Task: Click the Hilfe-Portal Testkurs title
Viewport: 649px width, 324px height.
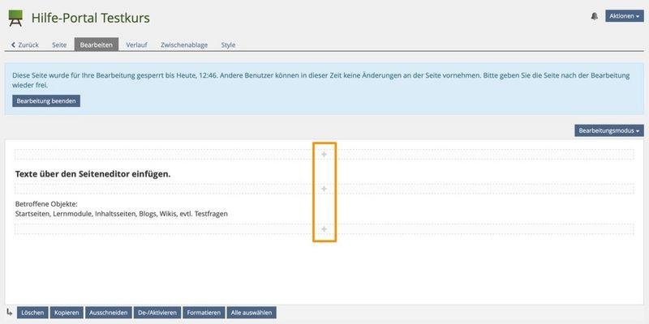Action: tap(91, 18)
